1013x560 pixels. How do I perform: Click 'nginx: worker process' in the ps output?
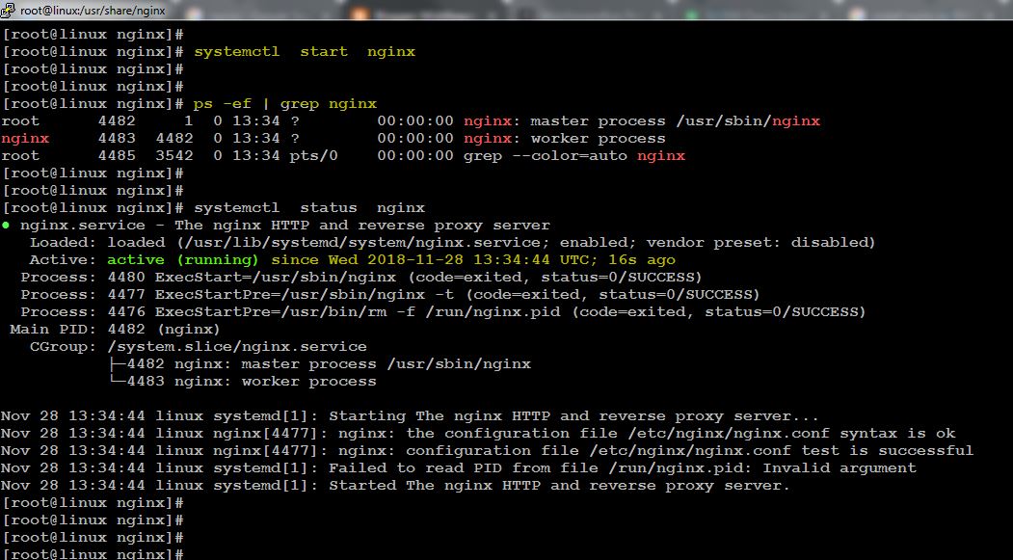[564, 139]
